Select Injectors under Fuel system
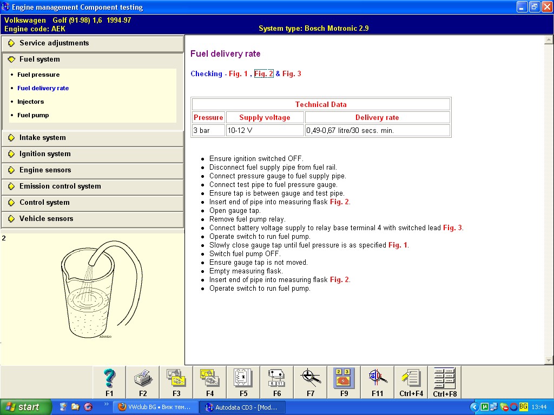This screenshot has height=415, width=554. click(x=30, y=102)
